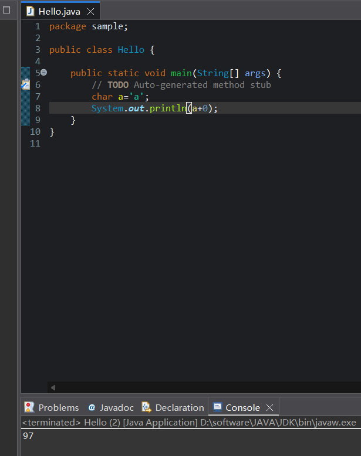The image size is (361, 456).
Task: Click the closing brace on line 10
Action: coord(52,132)
